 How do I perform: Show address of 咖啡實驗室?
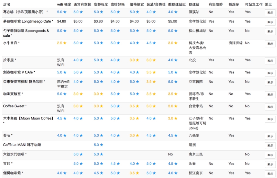[270, 95]
